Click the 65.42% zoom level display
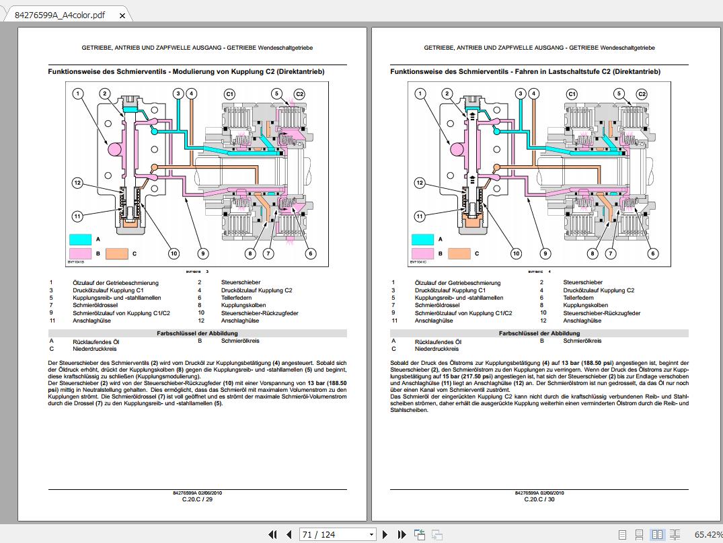 tap(706, 534)
